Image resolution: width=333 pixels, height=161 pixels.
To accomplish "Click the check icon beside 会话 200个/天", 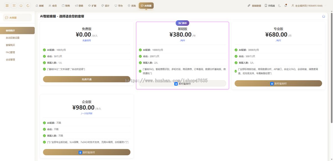I will (x=140, y=56).
